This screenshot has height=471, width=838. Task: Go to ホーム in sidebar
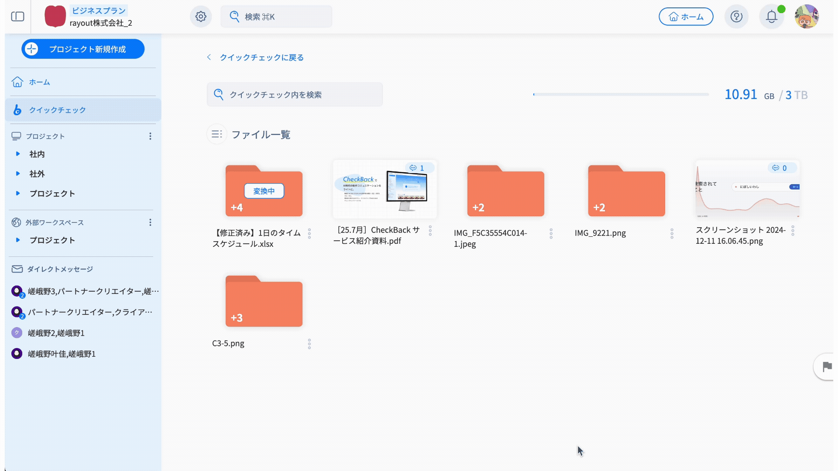[39, 82]
